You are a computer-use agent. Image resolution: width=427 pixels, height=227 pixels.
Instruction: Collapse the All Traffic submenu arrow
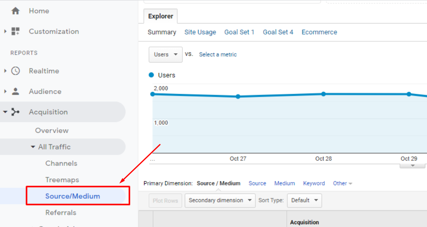33,147
